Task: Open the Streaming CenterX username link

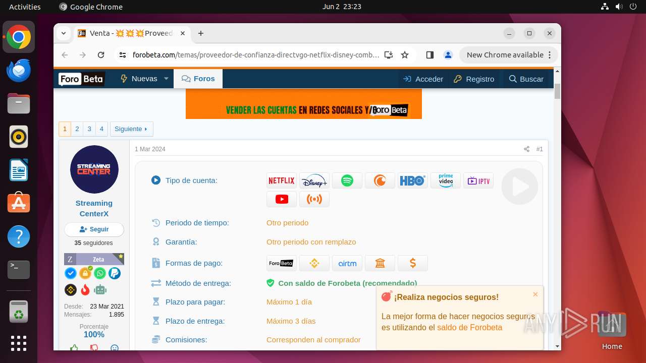Action: pos(94,208)
